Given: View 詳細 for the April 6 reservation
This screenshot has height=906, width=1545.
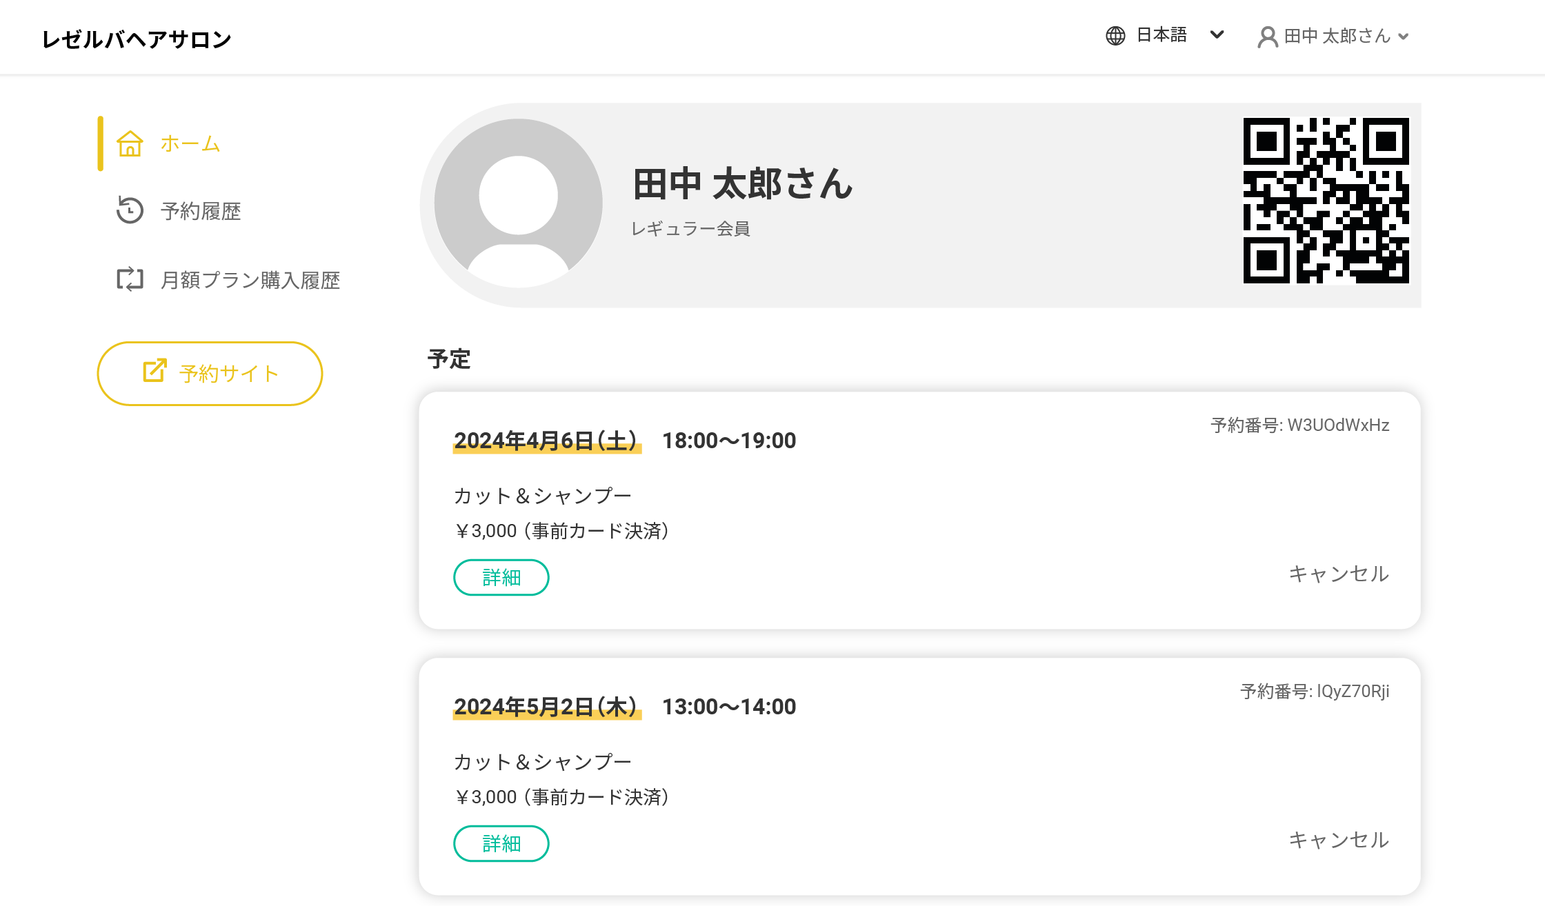Looking at the screenshot, I should point(501,577).
